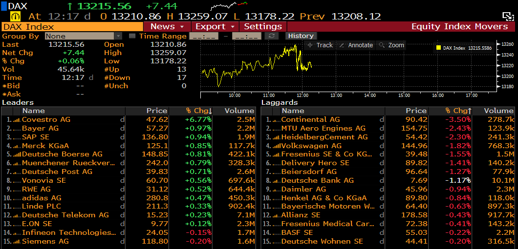
Task: Click Muenchener Rueckver row name
Action: pos(69,163)
